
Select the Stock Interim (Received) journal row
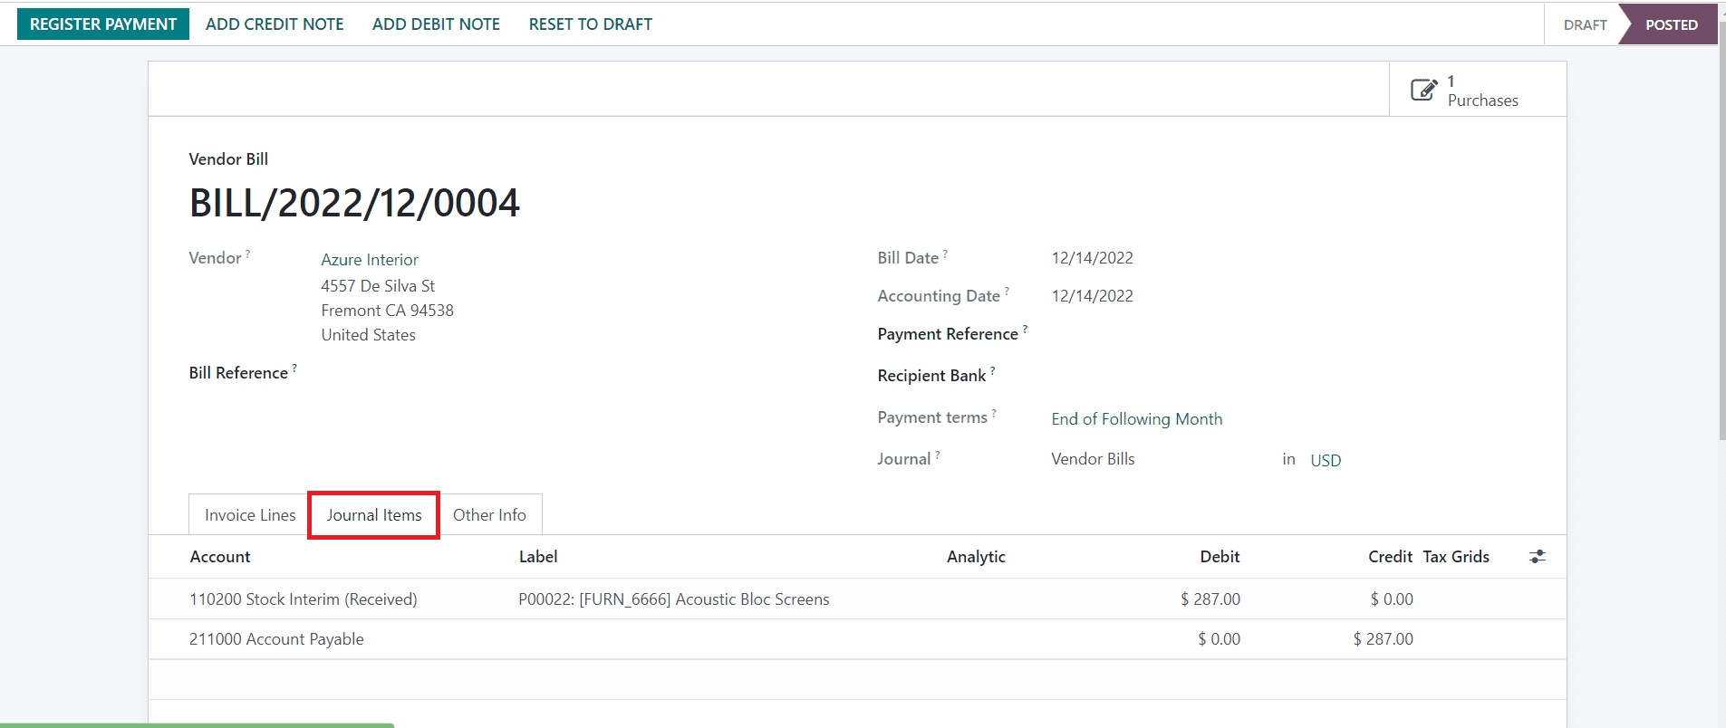[x=304, y=599]
